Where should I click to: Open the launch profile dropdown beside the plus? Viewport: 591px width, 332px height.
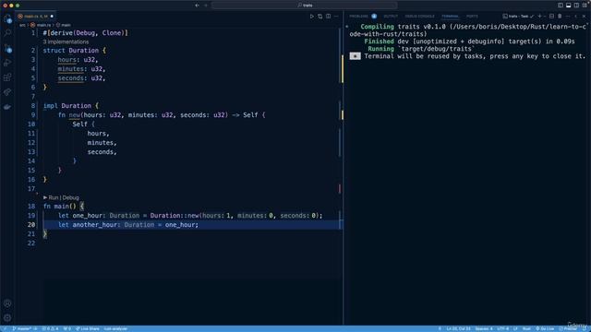point(545,17)
